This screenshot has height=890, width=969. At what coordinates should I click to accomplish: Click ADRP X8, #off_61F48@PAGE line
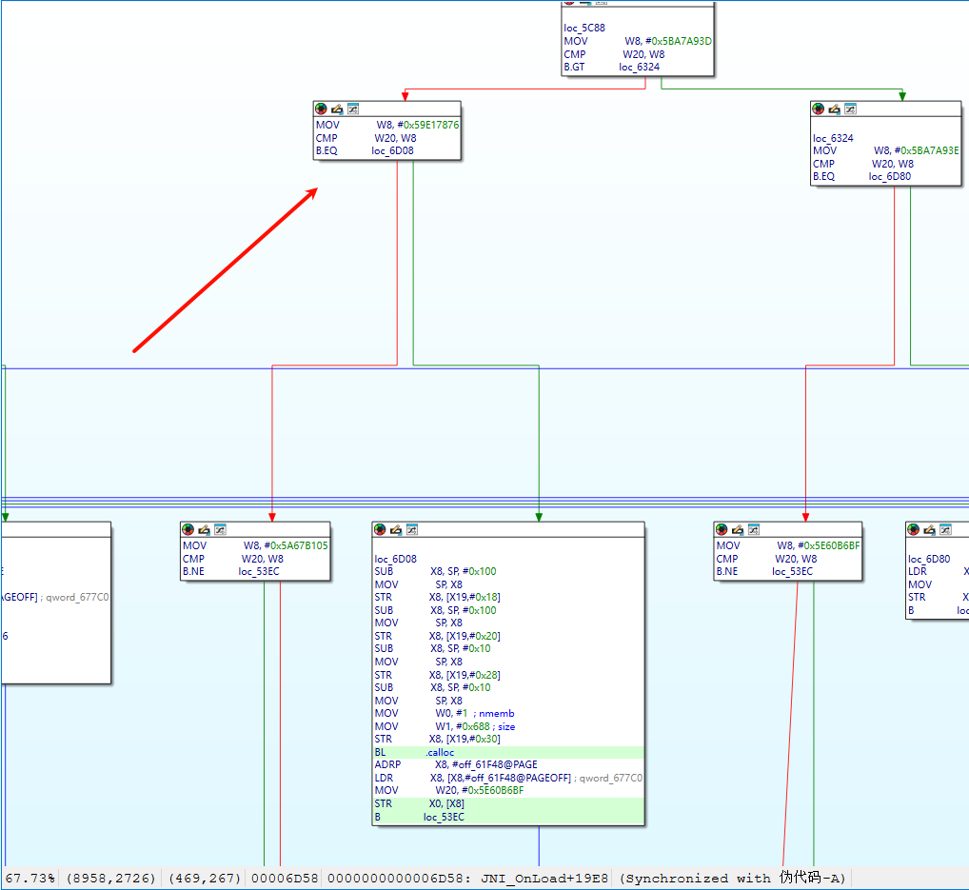pyautogui.click(x=455, y=764)
